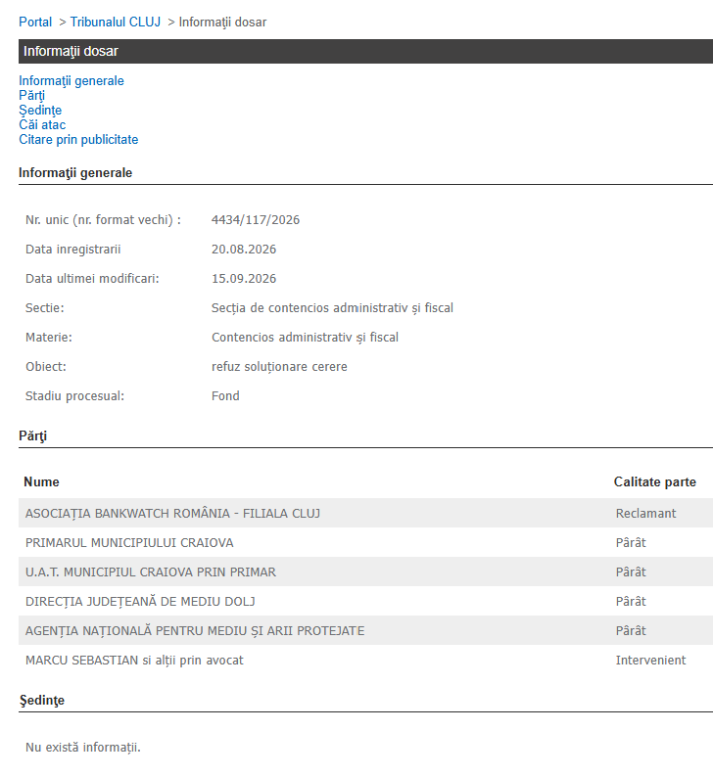713x777 pixels.
Task: Select the MARCU SEBASTIAN intervenient row
Action: (366, 660)
